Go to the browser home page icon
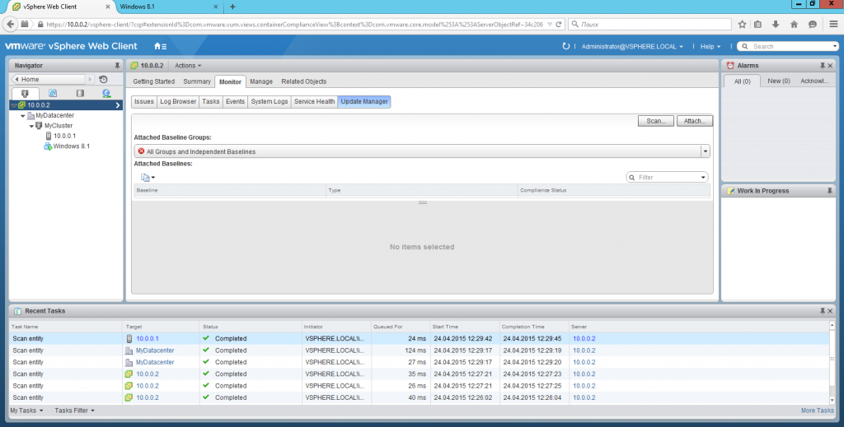This screenshot has height=427, width=844. pyautogui.click(x=794, y=24)
